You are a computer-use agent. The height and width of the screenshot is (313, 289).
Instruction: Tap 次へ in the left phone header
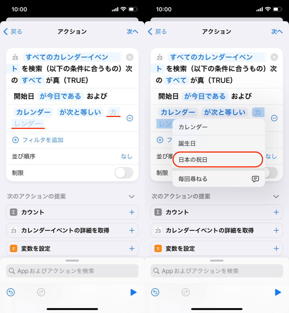click(x=133, y=31)
